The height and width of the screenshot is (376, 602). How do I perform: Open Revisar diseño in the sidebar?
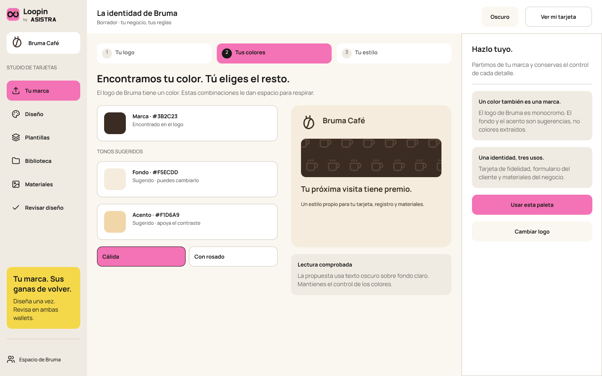point(43,208)
